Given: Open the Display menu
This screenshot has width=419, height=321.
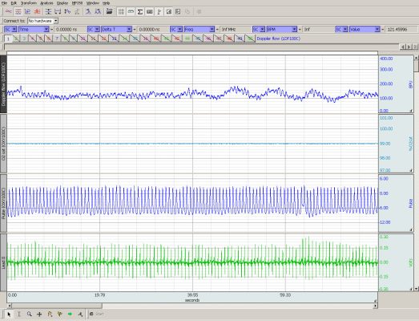Looking at the screenshot, I should (x=62, y=3).
